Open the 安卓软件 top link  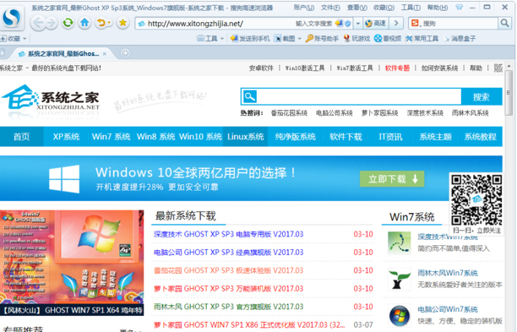pyautogui.click(x=261, y=68)
